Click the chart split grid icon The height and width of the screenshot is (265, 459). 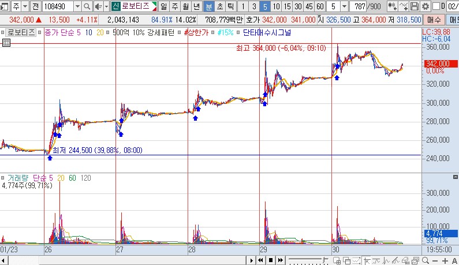point(337,260)
